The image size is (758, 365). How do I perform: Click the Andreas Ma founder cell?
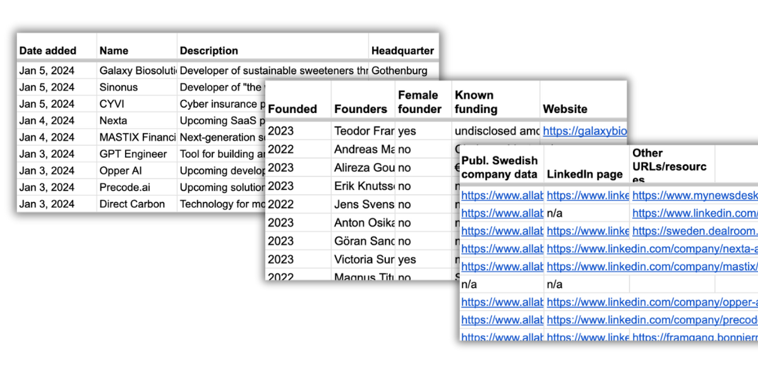point(363,149)
